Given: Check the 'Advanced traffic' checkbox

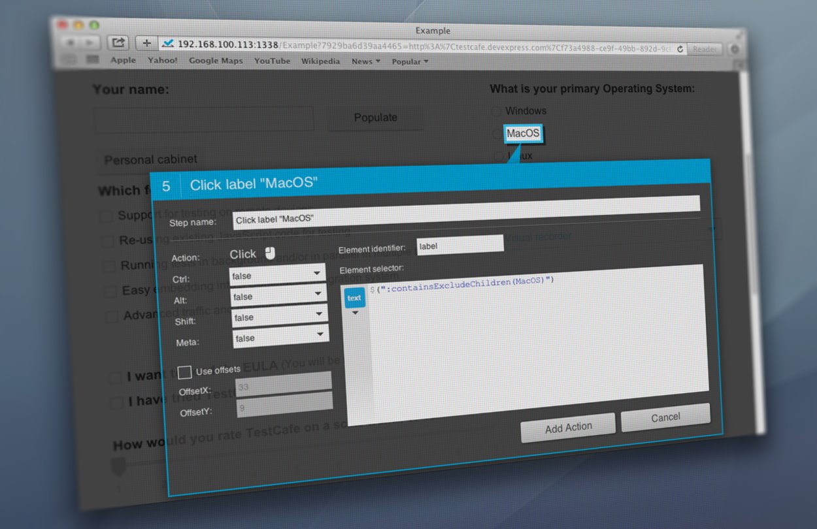Looking at the screenshot, I should click(x=112, y=316).
